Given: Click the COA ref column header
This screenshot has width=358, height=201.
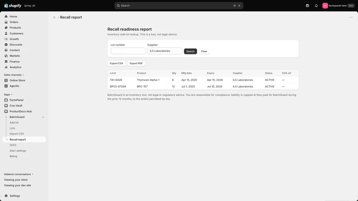Looking at the screenshot, I should click(x=286, y=73).
